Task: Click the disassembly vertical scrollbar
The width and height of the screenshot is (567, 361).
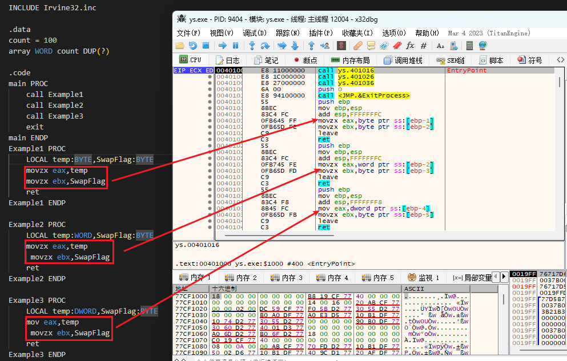Action: 560,82
